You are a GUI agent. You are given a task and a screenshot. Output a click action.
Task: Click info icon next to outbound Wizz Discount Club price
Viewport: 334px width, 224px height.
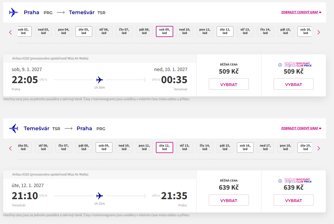[x=280, y=65]
